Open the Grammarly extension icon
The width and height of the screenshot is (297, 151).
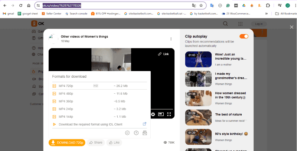click(x=228, y=6)
